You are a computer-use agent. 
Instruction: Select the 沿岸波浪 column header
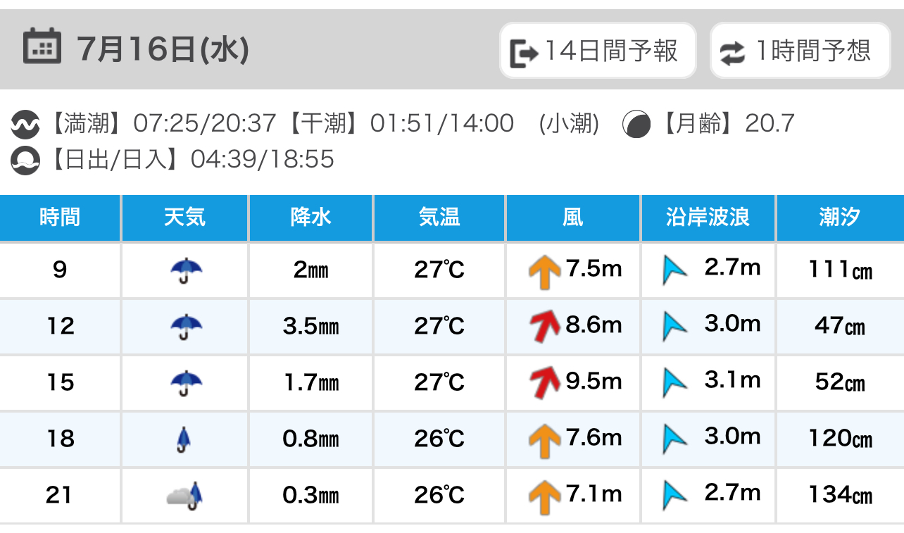[708, 218]
